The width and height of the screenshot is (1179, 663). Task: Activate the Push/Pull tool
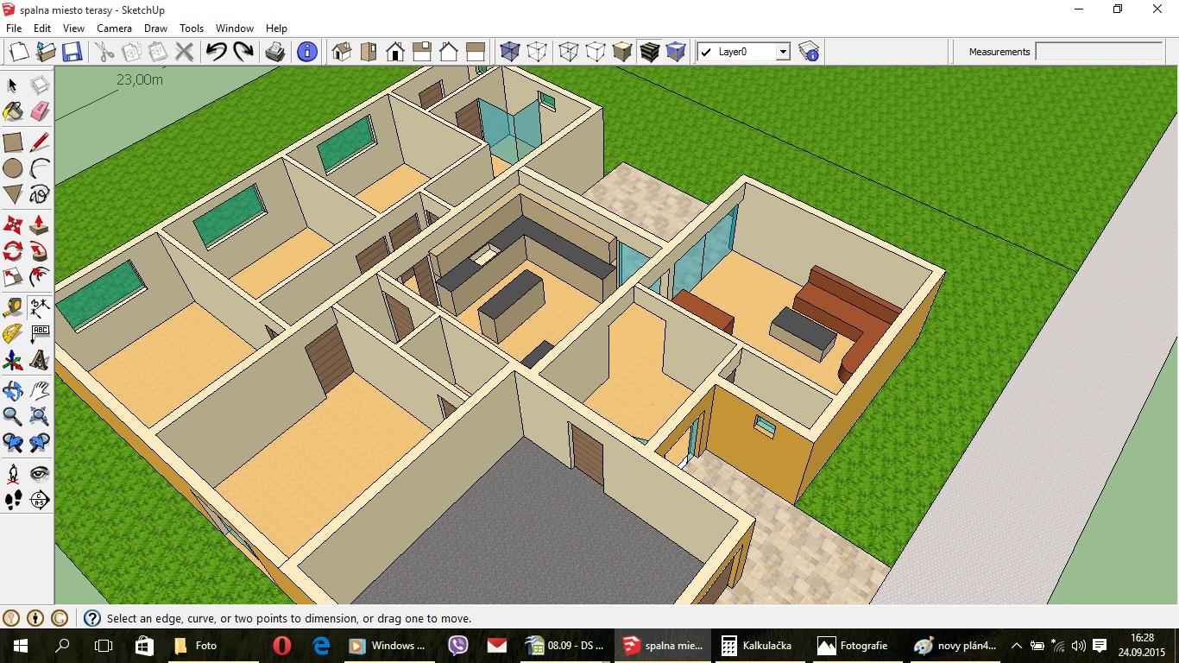(x=40, y=225)
